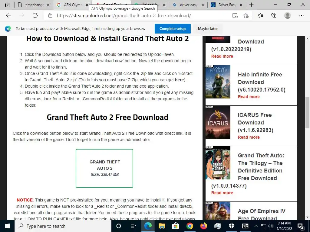310x232 pixels.
Task: Click the 'Grand Theft Auto 2 Free Download' heading
Action: [x=107, y=117]
